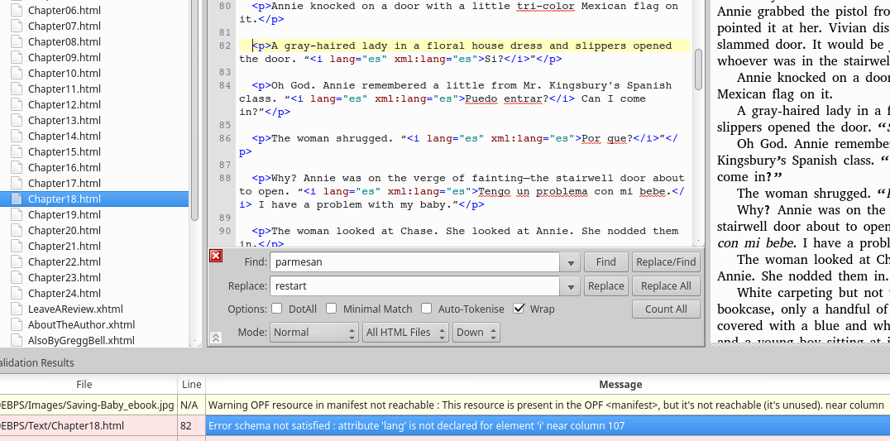Click file icon beside Chapter10.html
Image resolution: width=890 pixels, height=441 pixels.
pyautogui.click(x=17, y=73)
